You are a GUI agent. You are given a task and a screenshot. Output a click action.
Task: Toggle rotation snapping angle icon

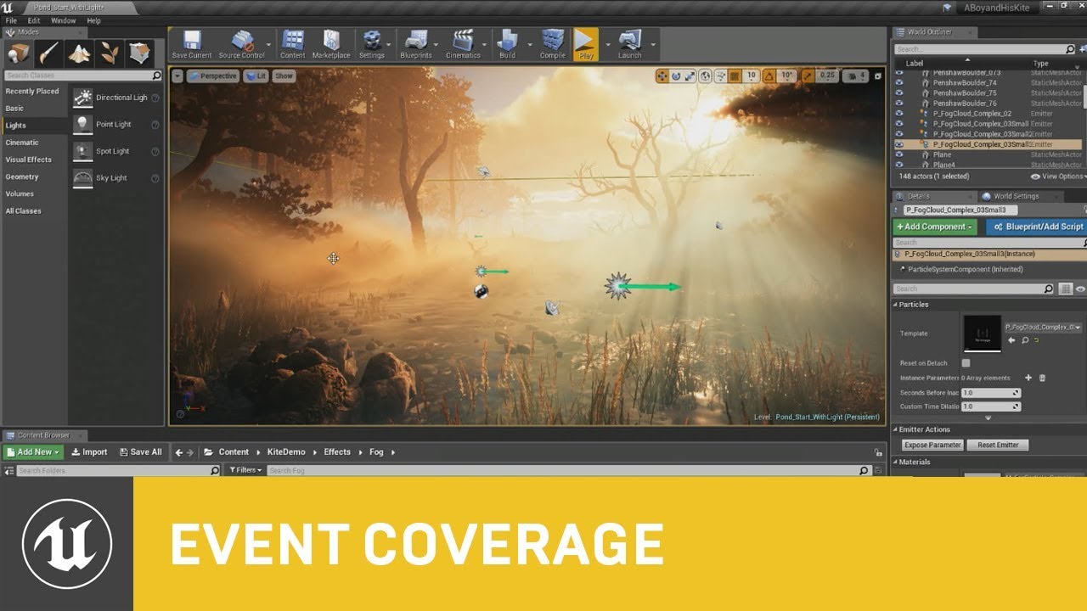tap(768, 76)
